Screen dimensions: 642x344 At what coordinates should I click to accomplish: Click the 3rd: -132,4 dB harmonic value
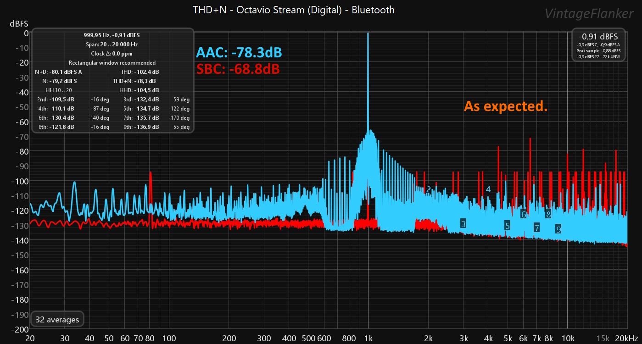click(141, 100)
